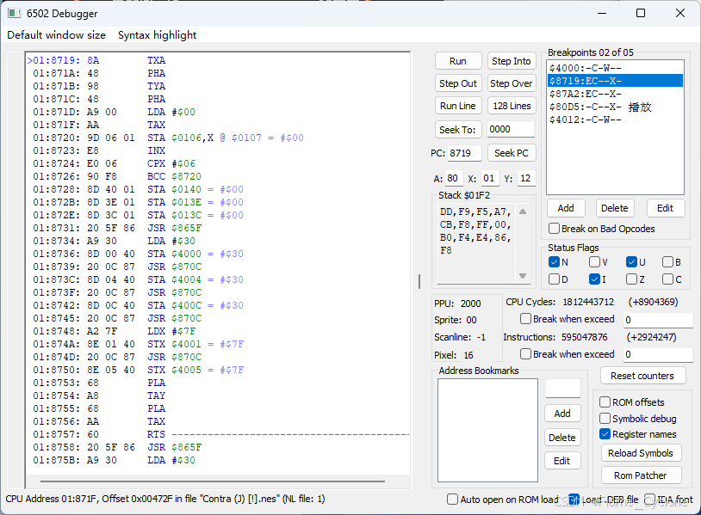This screenshot has width=701, height=515.
Task: Click the Step Into button
Action: pyautogui.click(x=511, y=61)
